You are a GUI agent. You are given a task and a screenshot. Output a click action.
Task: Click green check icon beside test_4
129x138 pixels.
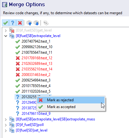click(x=18, y=86)
